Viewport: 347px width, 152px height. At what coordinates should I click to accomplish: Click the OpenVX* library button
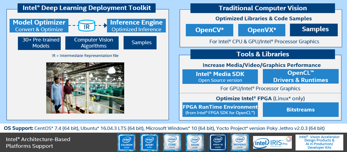[x=262, y=30]
